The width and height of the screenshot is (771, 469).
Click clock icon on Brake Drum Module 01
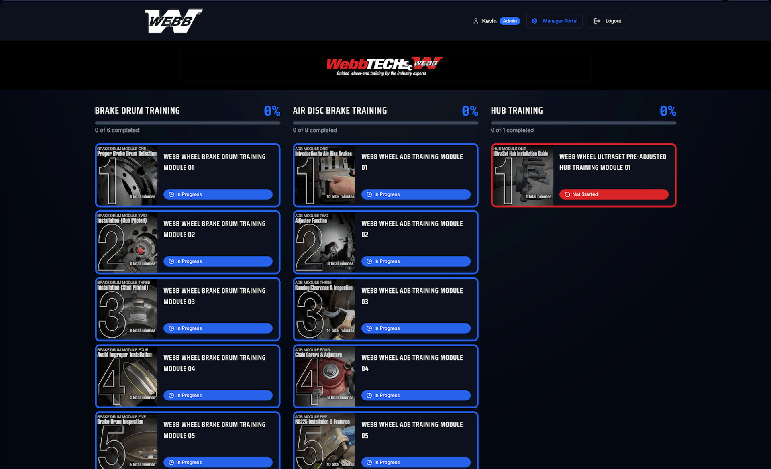pyautogui.click(x=171, y=194)
